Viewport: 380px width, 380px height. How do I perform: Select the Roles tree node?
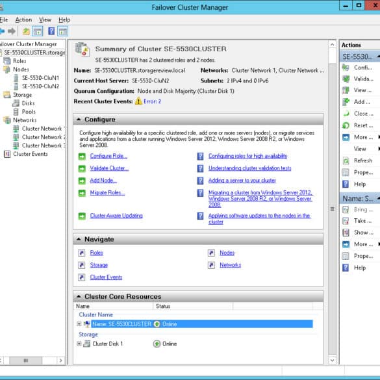19,61
